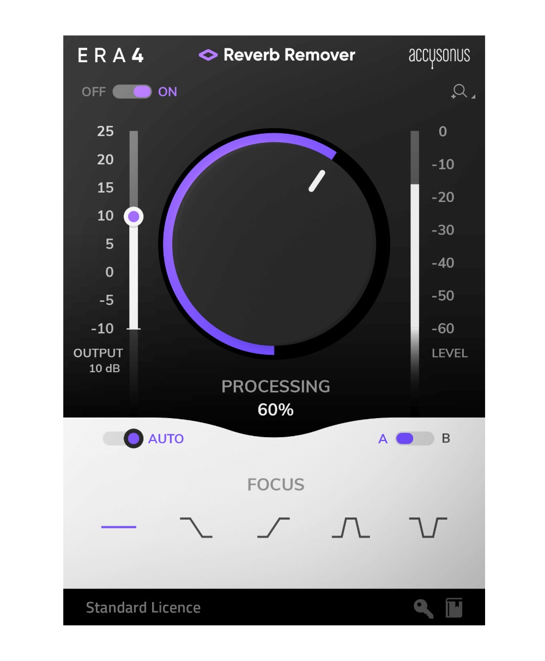Click the B label of the comparison switch
545x661 pixels.
click(x=446, y=438)
